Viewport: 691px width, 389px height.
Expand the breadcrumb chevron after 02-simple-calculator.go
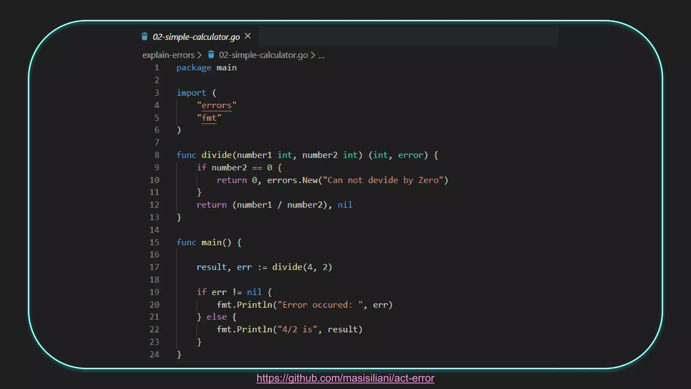(313, 55)
